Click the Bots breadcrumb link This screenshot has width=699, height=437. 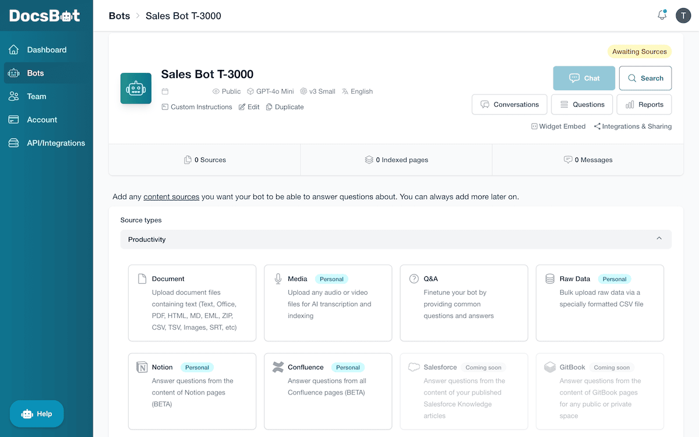119,16
